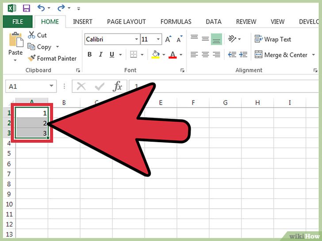
Task: Open the Clipboard pane launcher
Action: tap(78, 70)
